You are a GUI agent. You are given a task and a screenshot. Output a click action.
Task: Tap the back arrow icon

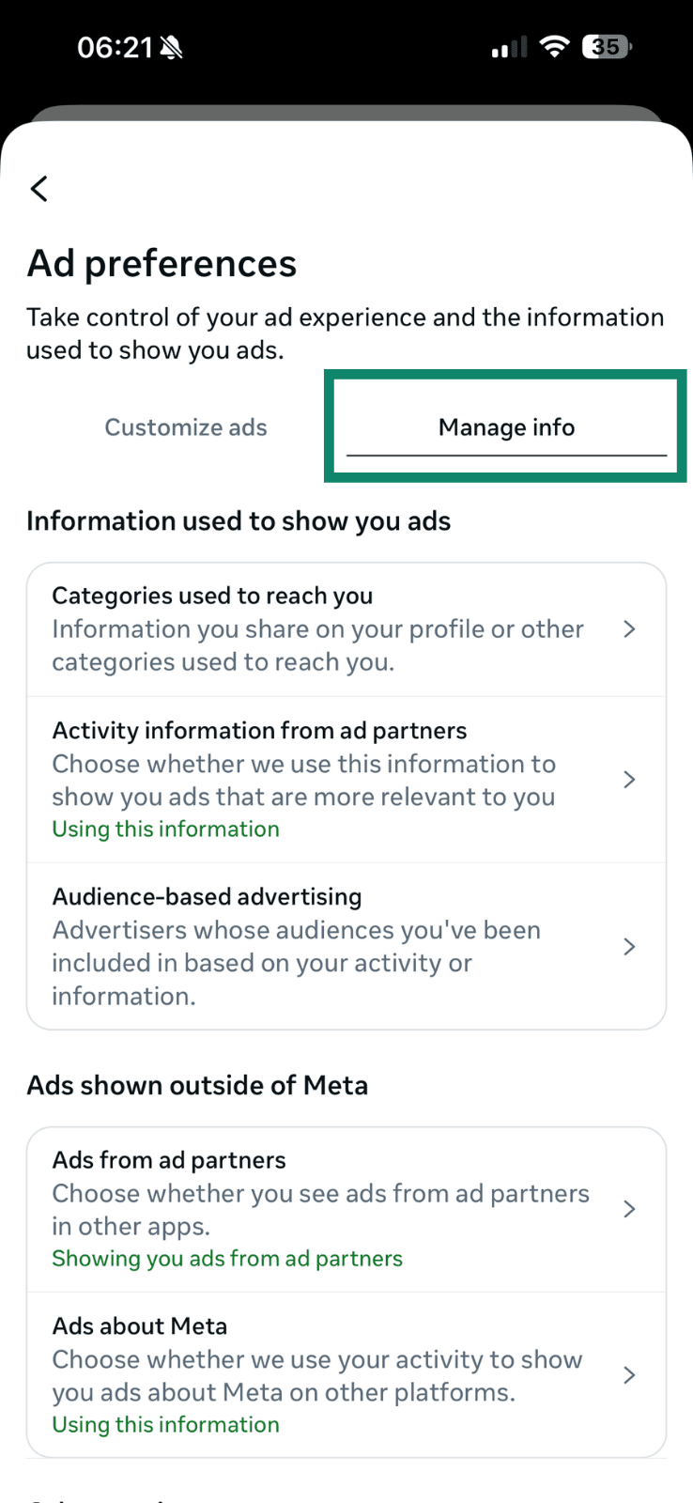(x=39, y=189)
